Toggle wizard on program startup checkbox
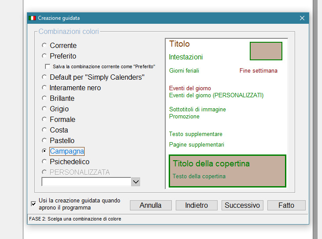 [33, 203]
